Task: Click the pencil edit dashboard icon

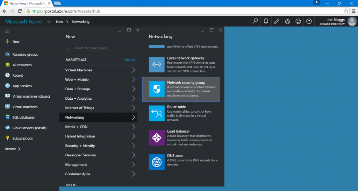Action: click(x=277, y=21)
